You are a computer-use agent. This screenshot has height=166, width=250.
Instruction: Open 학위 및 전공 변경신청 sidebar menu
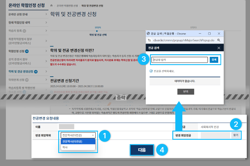click(28, 71)
